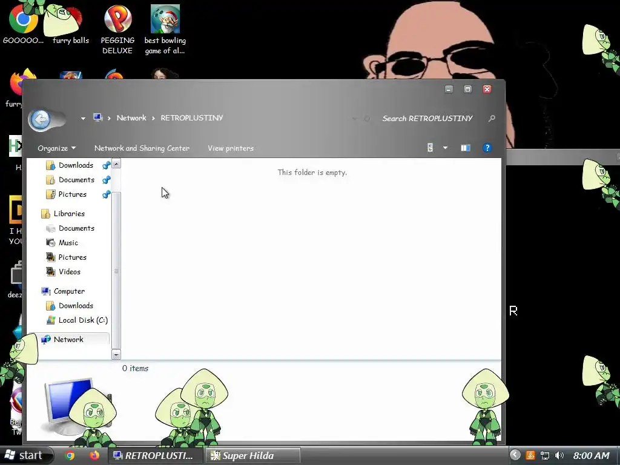Viewport: 620px width, 465px height.
Task: Open PEGGING DELUXE desktop shortcut
Action: click(117, 29)
